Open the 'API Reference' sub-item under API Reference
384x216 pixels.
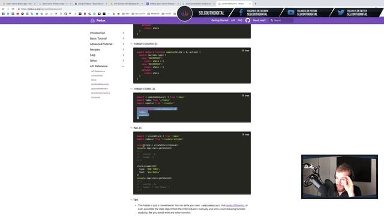[x=98, y=71]
